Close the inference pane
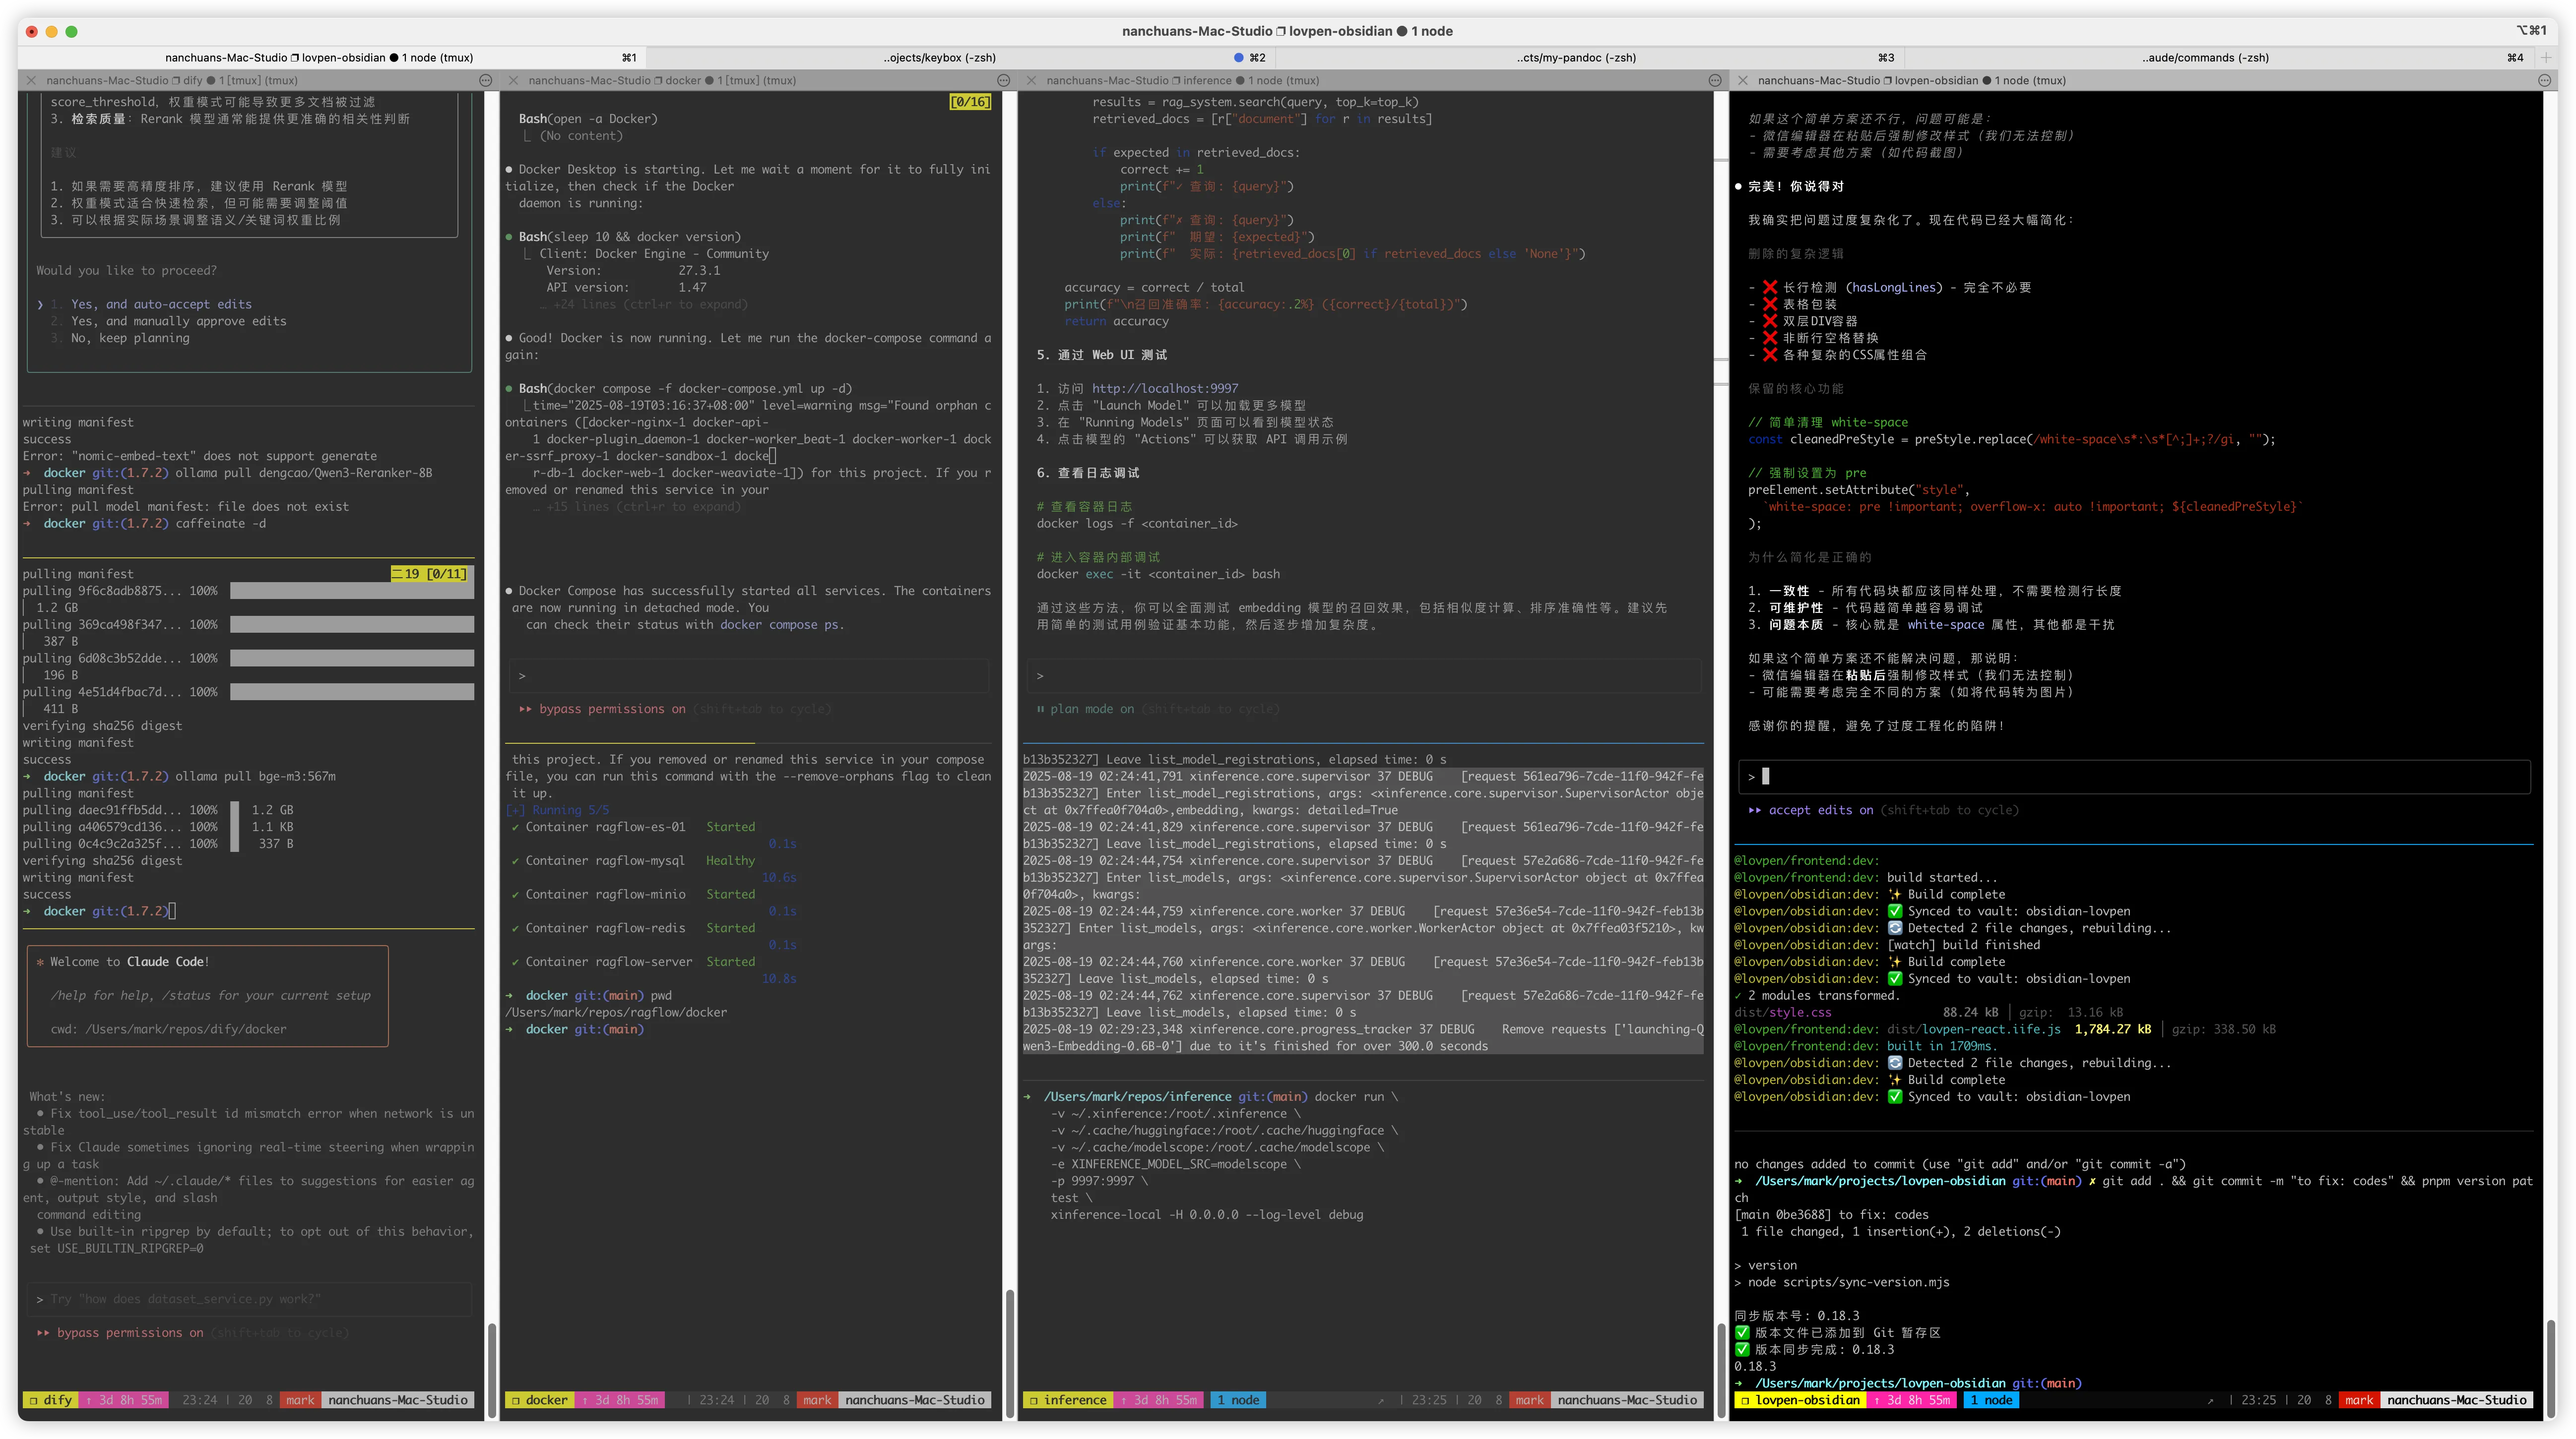 1031,80
